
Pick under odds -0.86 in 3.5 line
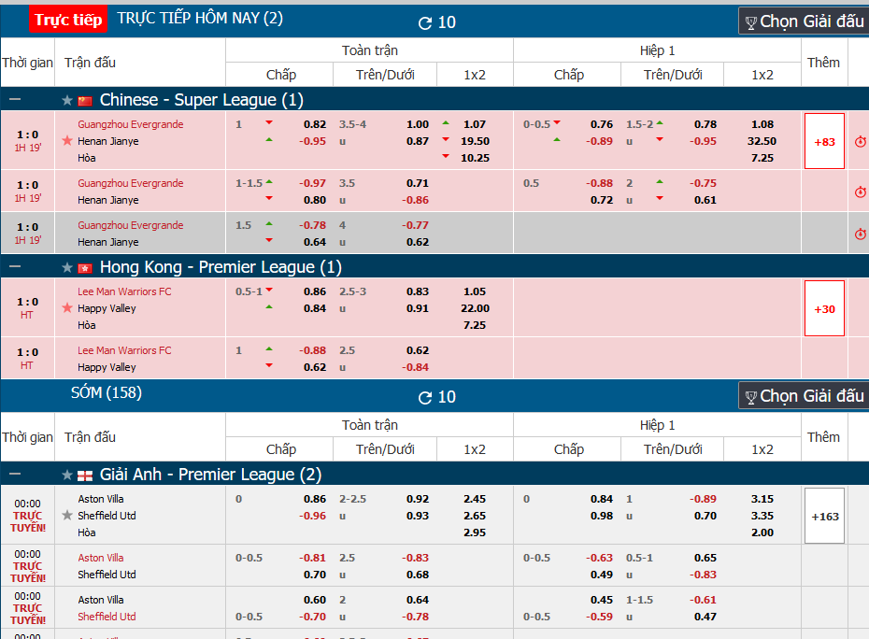coord(416,200)
